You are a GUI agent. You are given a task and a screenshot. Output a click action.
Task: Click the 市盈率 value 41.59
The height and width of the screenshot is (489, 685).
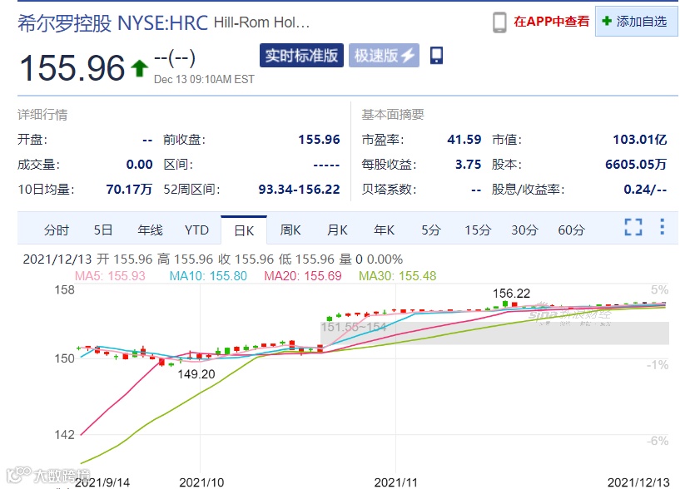(464, 140)
